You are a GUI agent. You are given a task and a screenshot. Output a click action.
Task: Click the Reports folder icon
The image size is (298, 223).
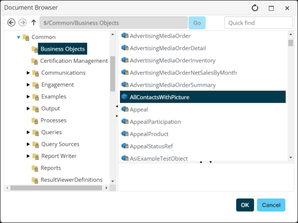35,168
